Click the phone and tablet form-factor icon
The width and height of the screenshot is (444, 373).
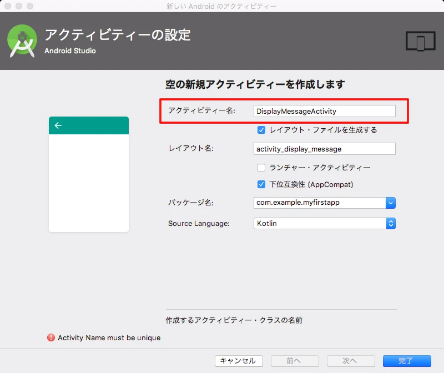click(x=421, y=41)
